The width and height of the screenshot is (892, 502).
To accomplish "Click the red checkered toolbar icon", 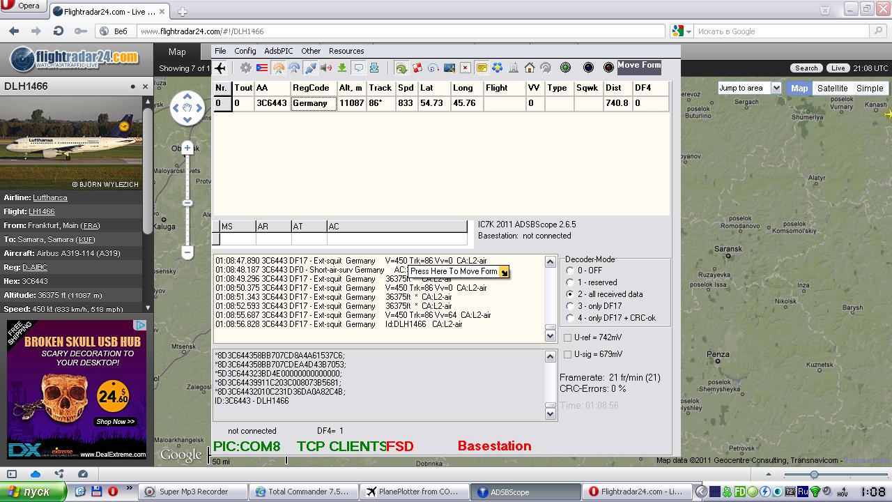I will pos(417,68).
